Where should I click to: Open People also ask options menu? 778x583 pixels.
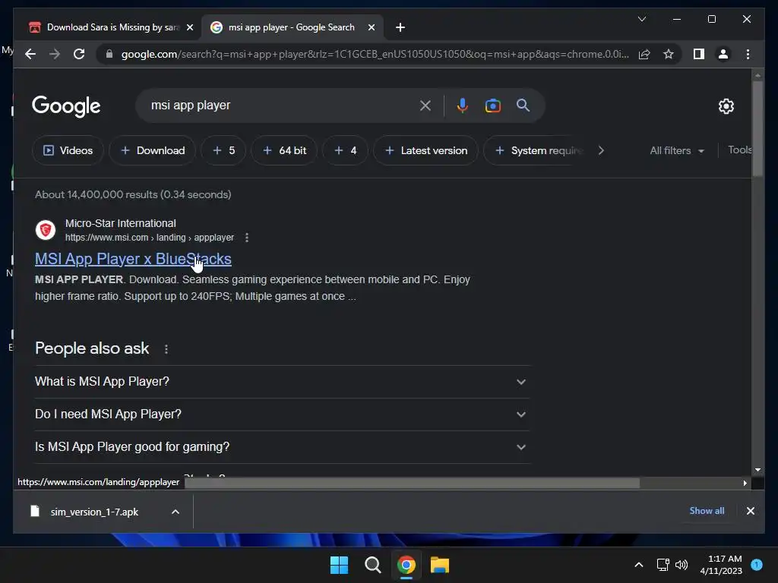tap(166, 349)
